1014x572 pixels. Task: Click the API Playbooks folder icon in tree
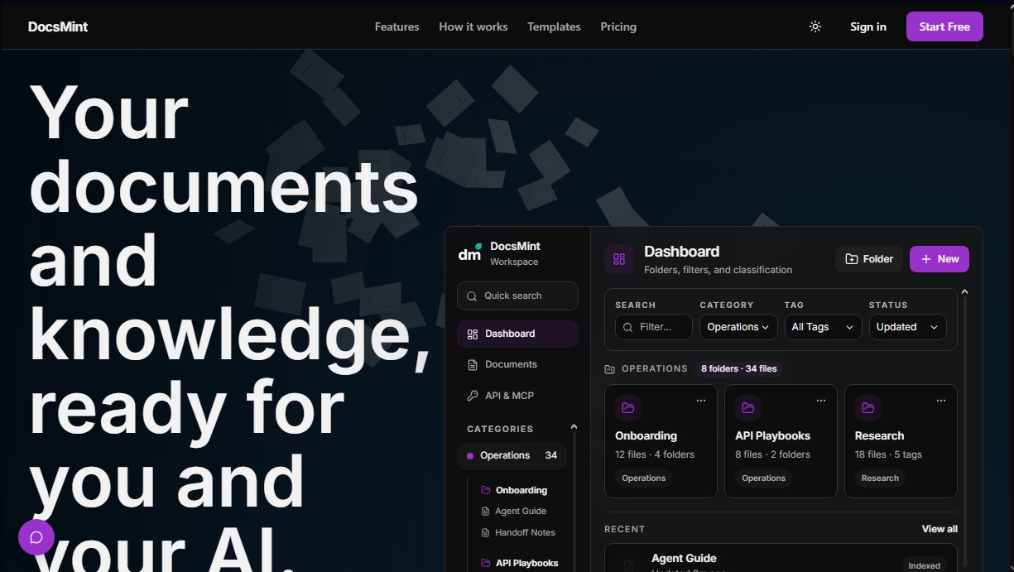(486, 564)
